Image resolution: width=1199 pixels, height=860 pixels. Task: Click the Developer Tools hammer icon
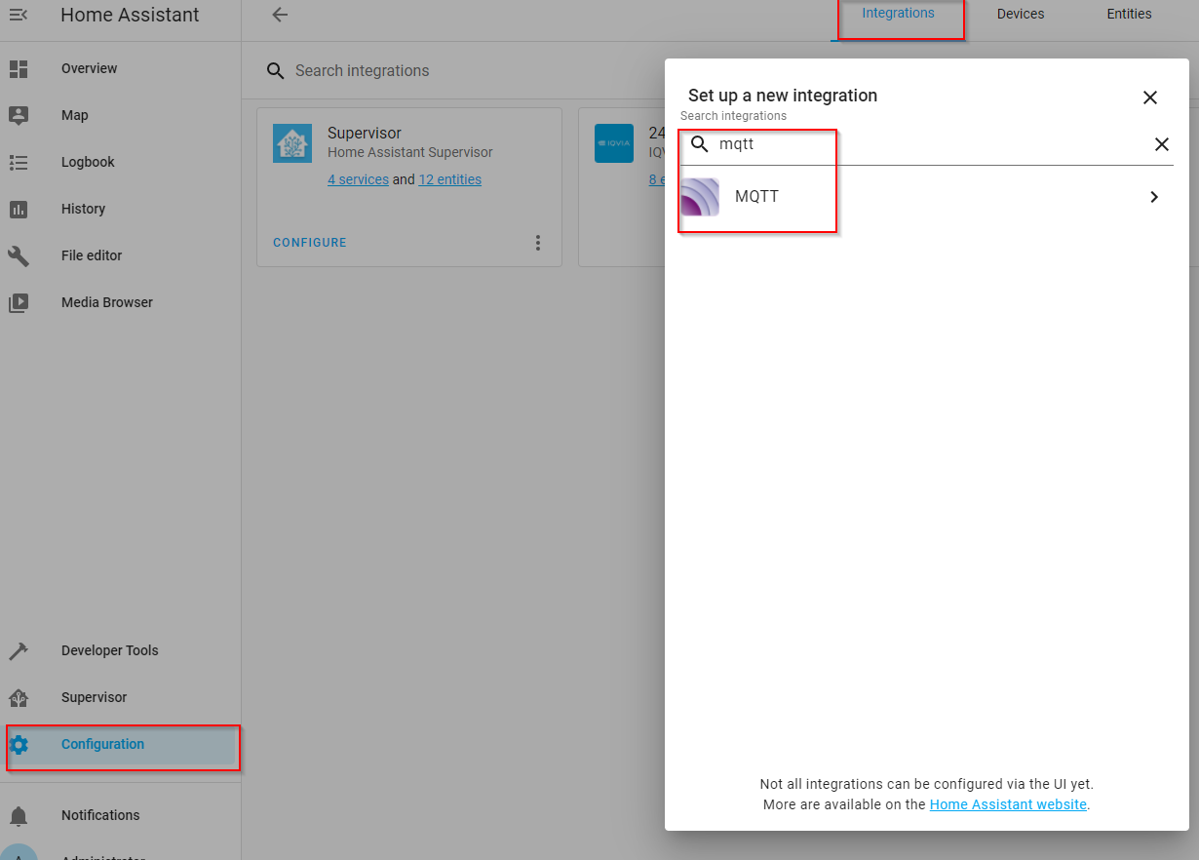click(19, 650)
